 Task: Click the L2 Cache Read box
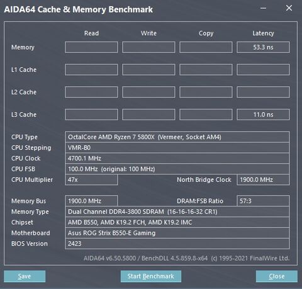point(91,92)
